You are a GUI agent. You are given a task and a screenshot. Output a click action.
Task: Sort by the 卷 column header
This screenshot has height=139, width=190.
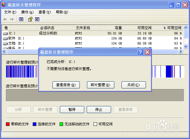19,28
